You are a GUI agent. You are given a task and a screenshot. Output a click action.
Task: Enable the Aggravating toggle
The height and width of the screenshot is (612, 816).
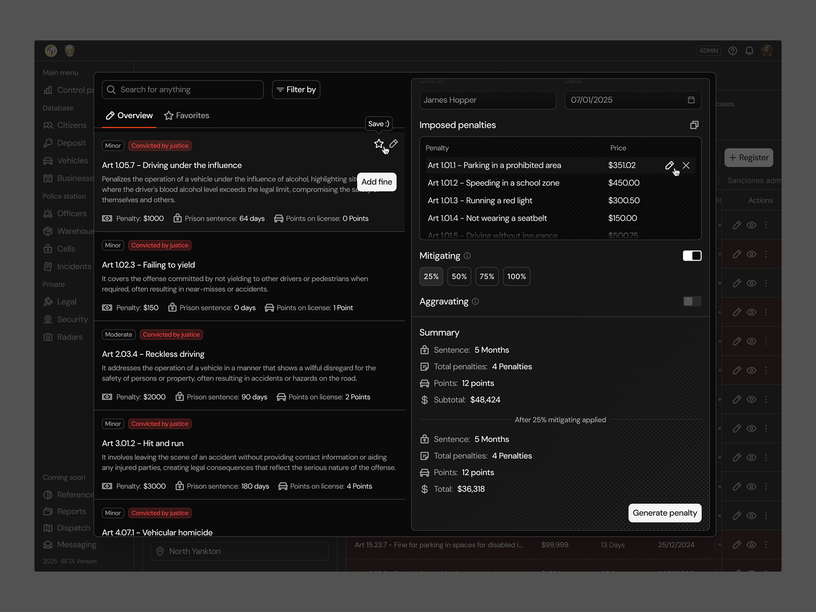coord(692,301)
